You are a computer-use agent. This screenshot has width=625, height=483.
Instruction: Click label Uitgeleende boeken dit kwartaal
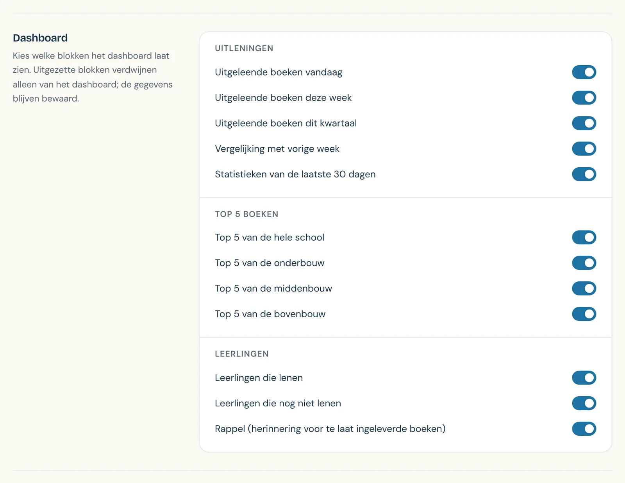click(x=286, y=123)
